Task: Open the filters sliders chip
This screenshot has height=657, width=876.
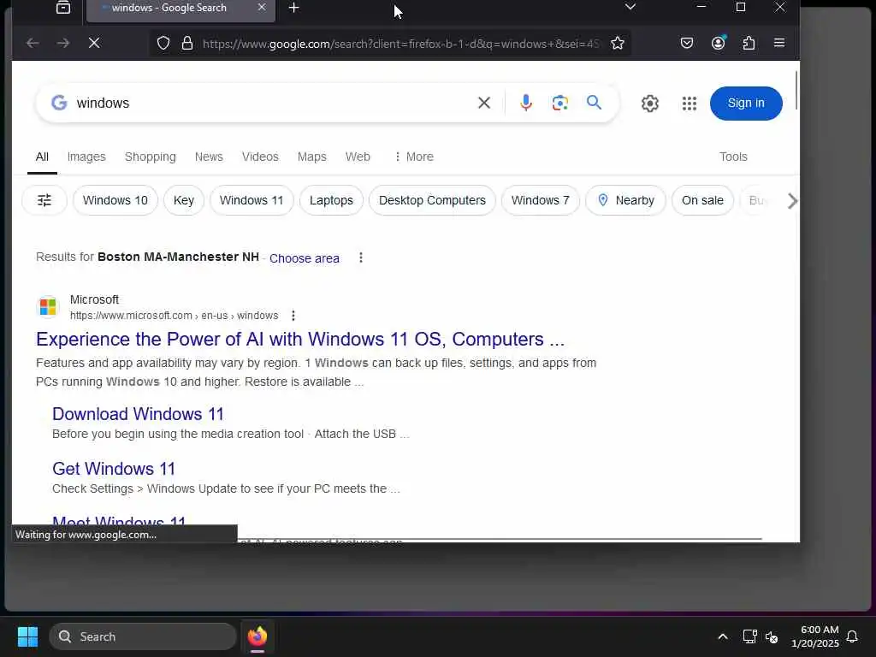Action: [44, 200]
